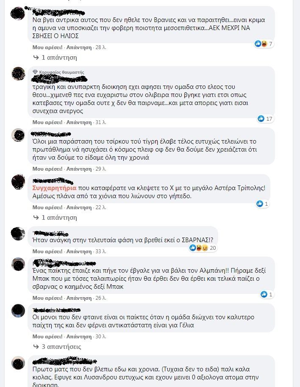The width and height of the screenshot is (300, 387).
Task: Click the diamond top fan badge icon
Action: click(35, 72)
